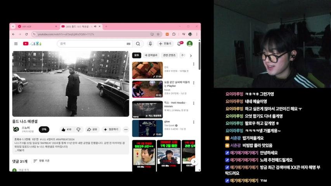Open the 스노비 channel link
This screenshot has height=186, width=331.
tap(25, 127)
